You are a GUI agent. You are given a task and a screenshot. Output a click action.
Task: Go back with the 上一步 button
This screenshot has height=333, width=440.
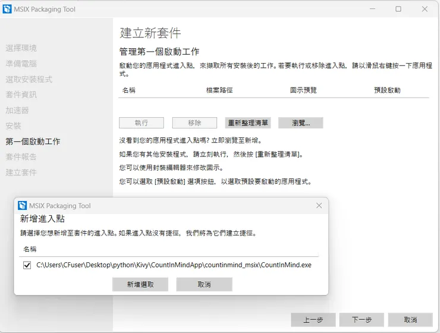pos(313,320)
